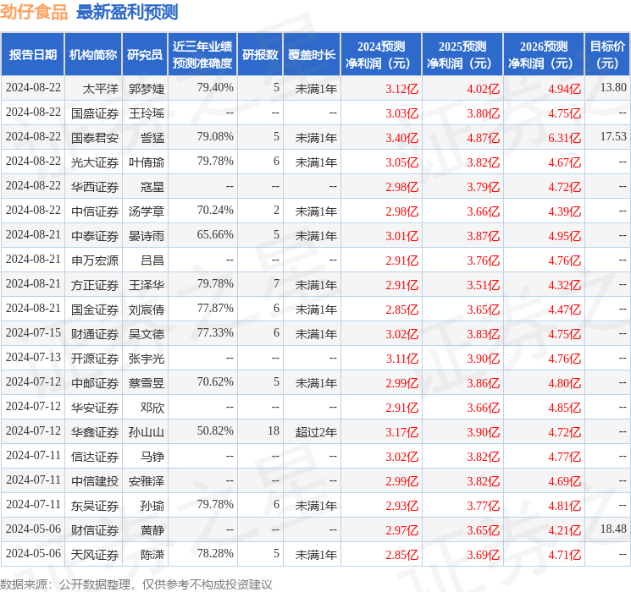Viewport: 631px width, 592px height.
Task: Select the 财通证券 institution cell
Action: (x=95, y=333)
